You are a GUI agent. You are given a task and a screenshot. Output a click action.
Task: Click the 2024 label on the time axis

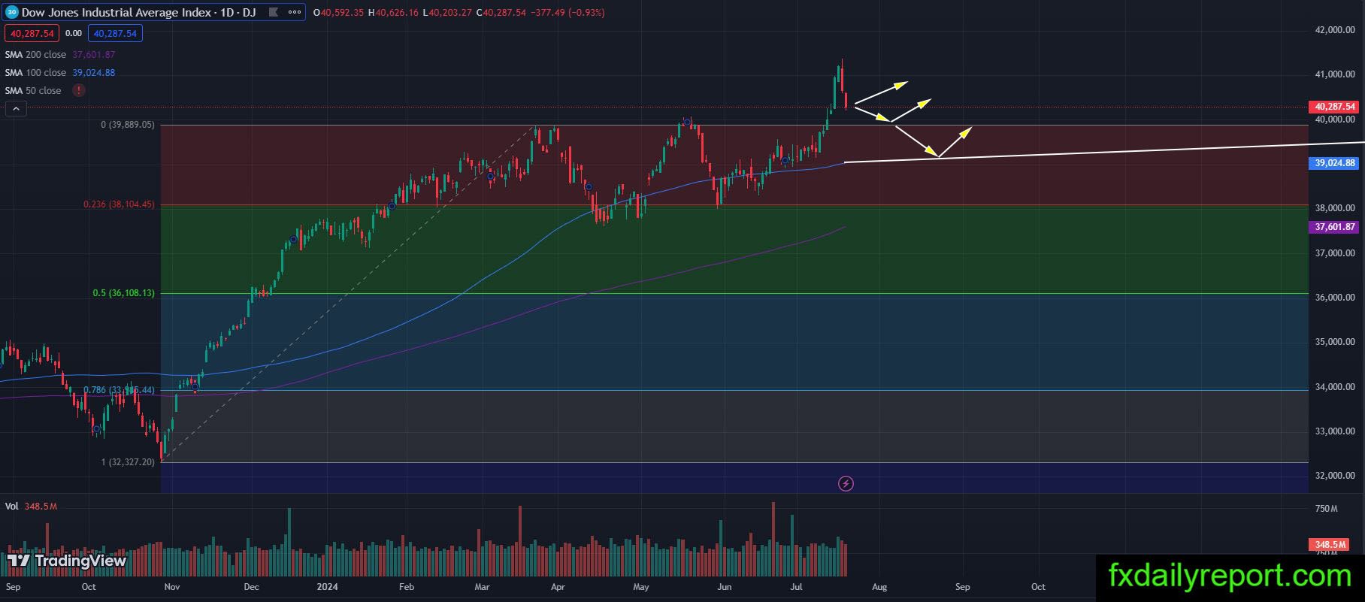327,587
